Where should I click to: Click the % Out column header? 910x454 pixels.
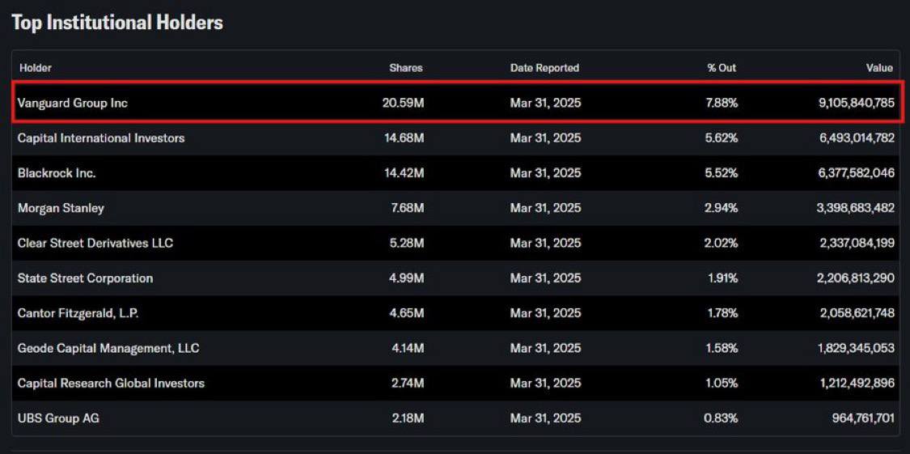[722, 68]
